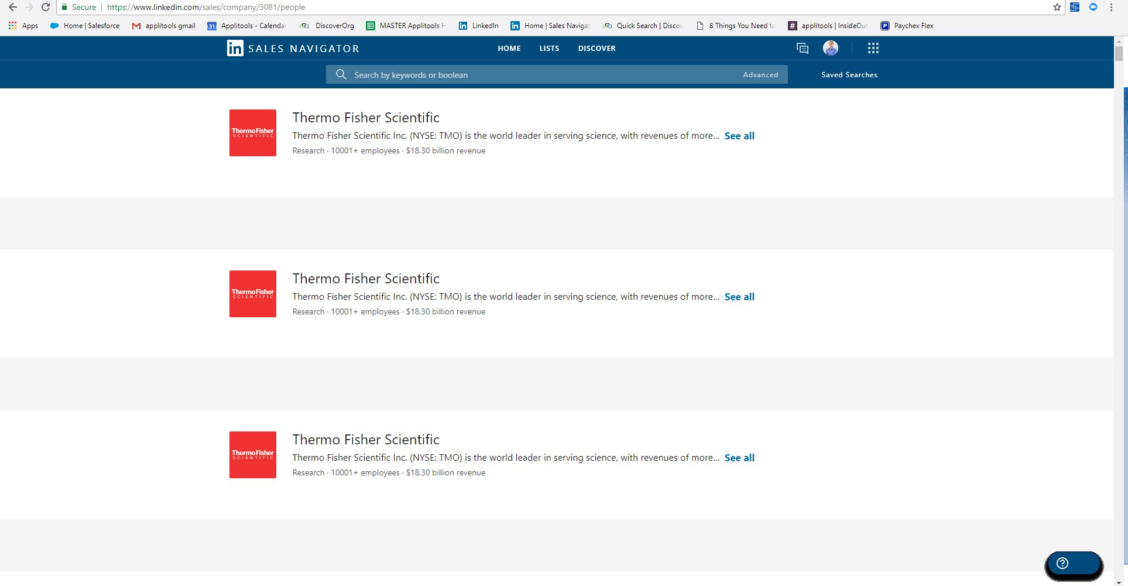The height and width of the screenshot is (586, 1128).
Task: Open the apps grid launcher icon
Action: tap(873, 49)
